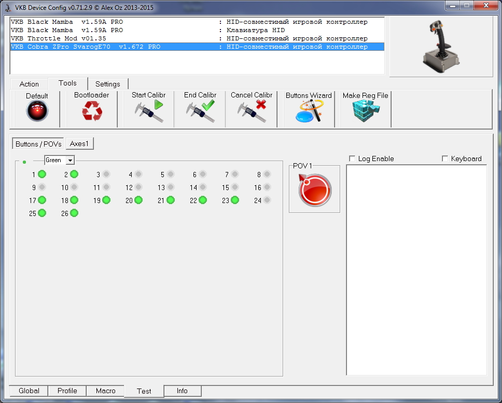Open the Settings tab
This screenshot has height=403, width=502.
click(x=107, y=84)
